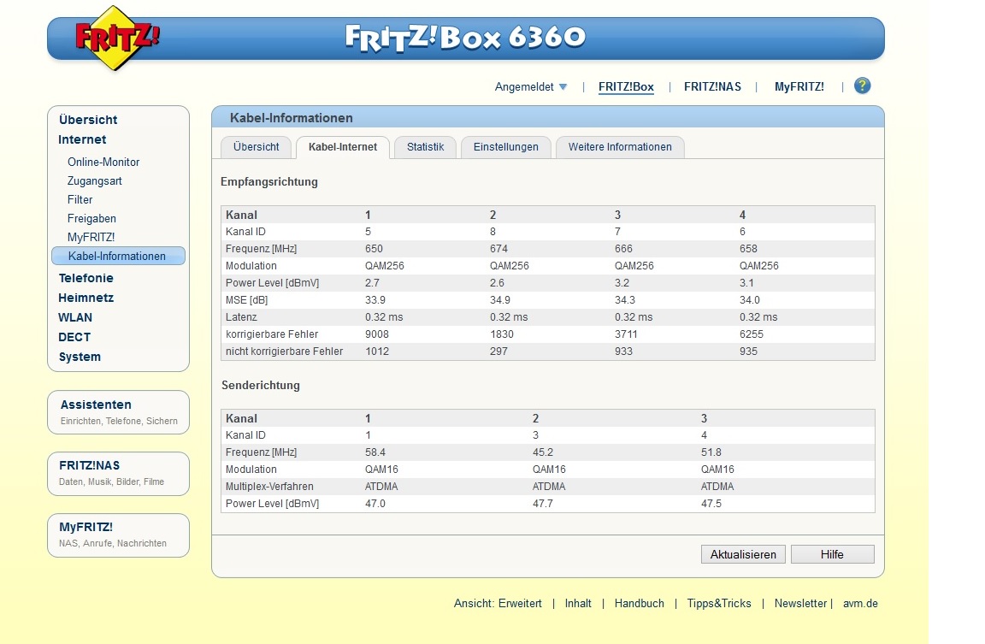Select the korrigierbare Fehler value 6255
Screen dimensions: 985x644
coord(752,334)
